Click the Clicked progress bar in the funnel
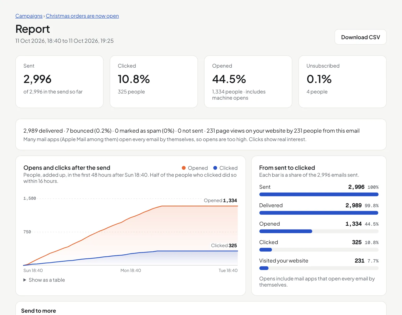 coord(319,250)
